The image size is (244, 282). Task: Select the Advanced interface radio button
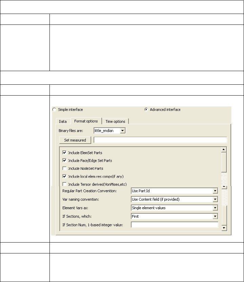(x=146, y=110)
